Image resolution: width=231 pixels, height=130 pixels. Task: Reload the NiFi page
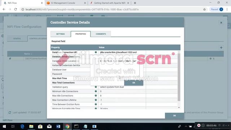pyautogui.click(x=16, y=9)
